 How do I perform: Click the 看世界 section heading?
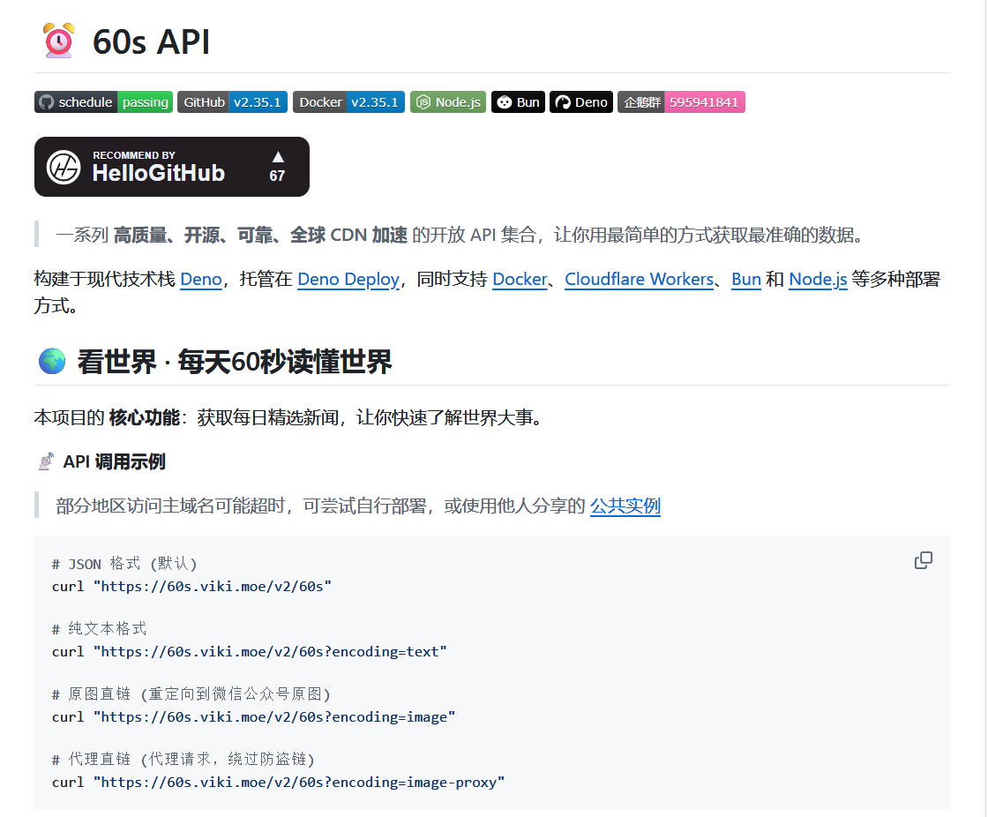(x=234, y=362)
